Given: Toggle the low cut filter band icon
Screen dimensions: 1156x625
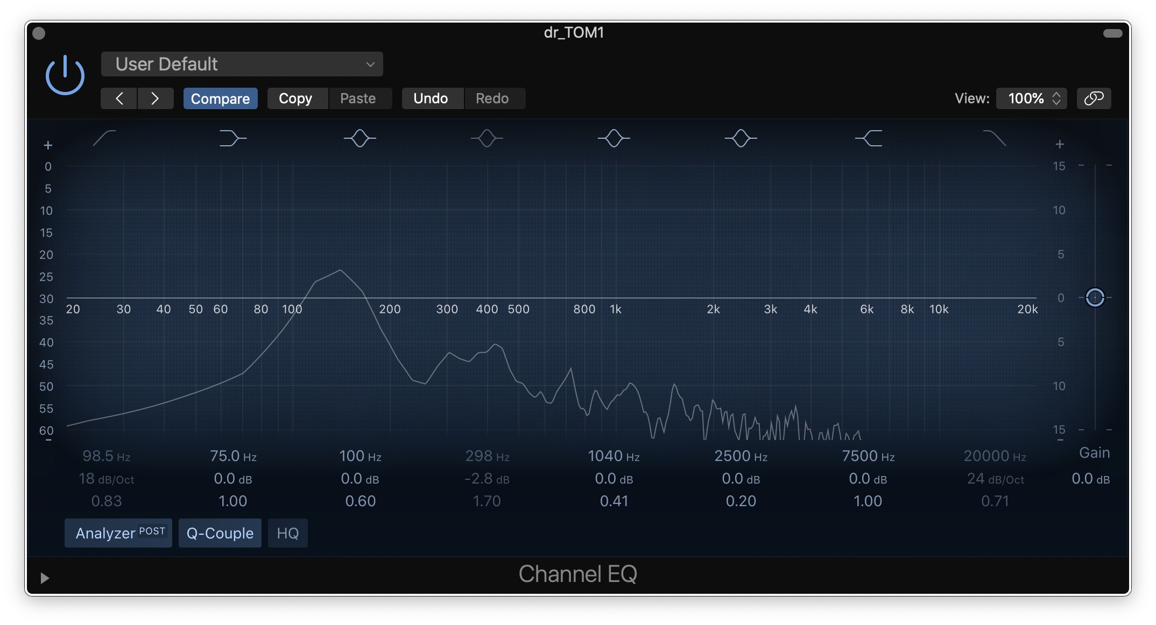Looking at the screenshot, I should (x=104, y=138).
